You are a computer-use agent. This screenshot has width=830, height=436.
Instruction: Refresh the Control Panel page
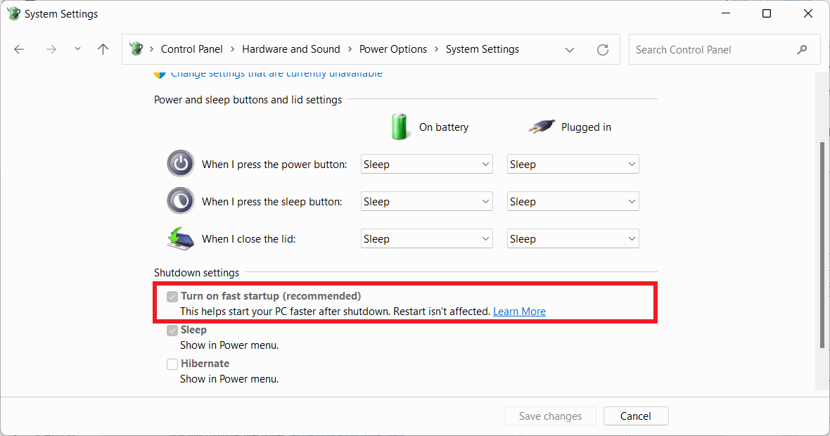click(602, 49)
